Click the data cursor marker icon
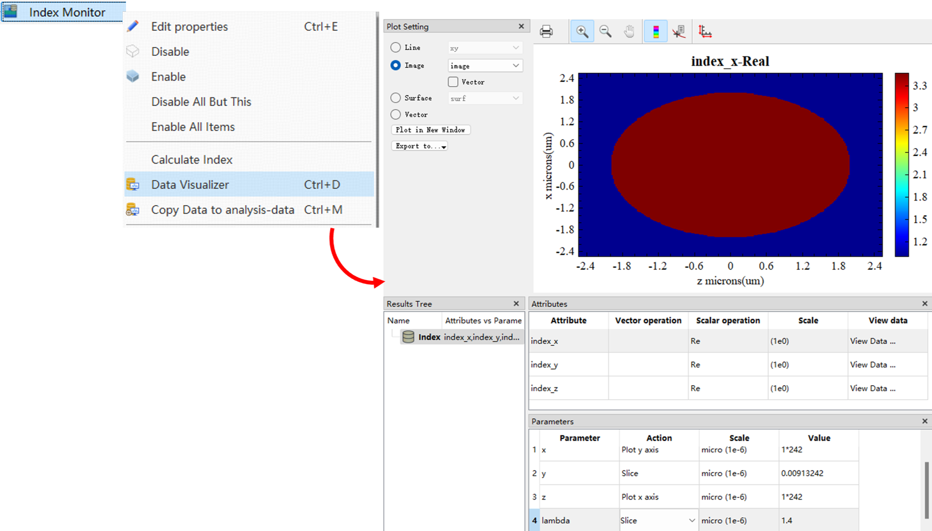932x531 pixels. click(x=679, y=31)
